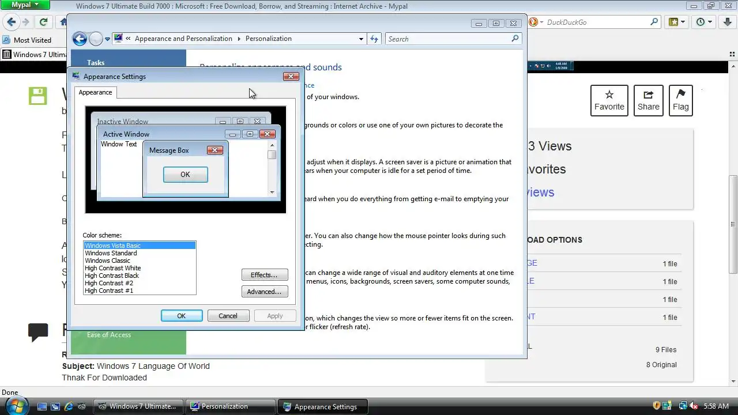Click the browser page scrollbar down arrow
Screen dimensions: 738x415
pos(733,382)
